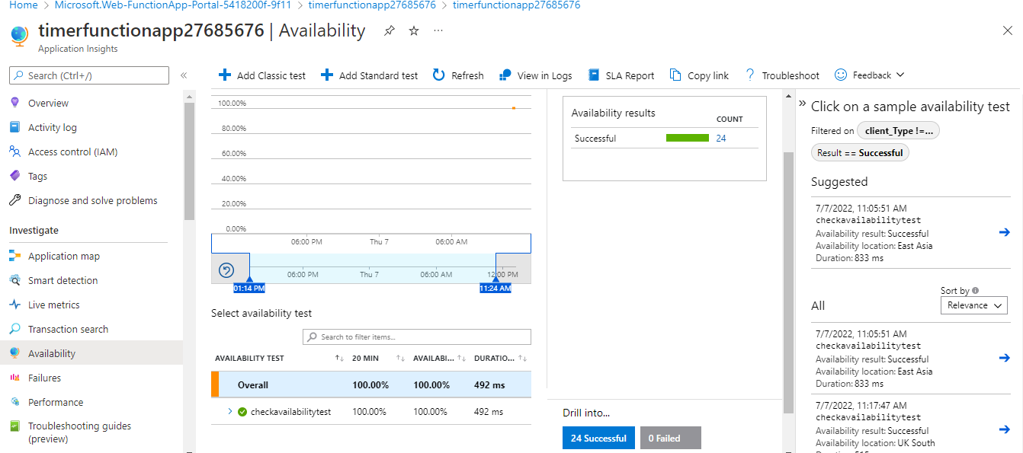The image size is (1023, 453).
Task: Select the Overall row
Action: [x=371, y=384]
